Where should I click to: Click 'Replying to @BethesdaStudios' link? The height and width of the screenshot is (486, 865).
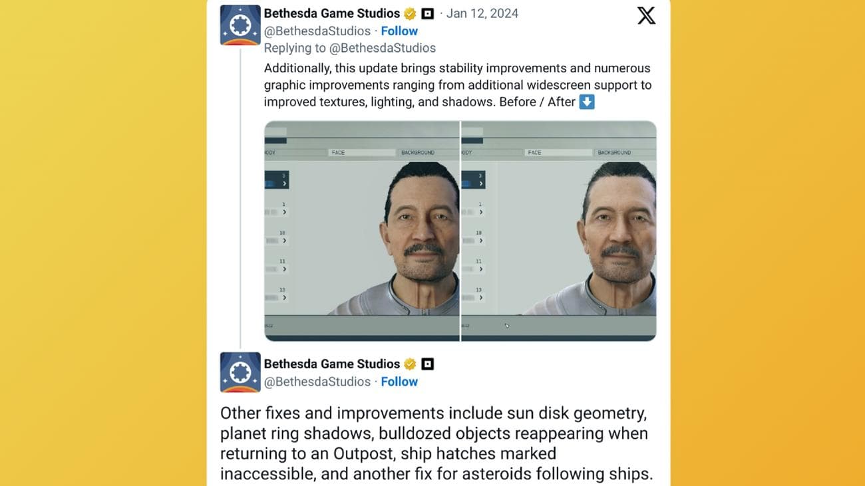[x=350, y=48]
